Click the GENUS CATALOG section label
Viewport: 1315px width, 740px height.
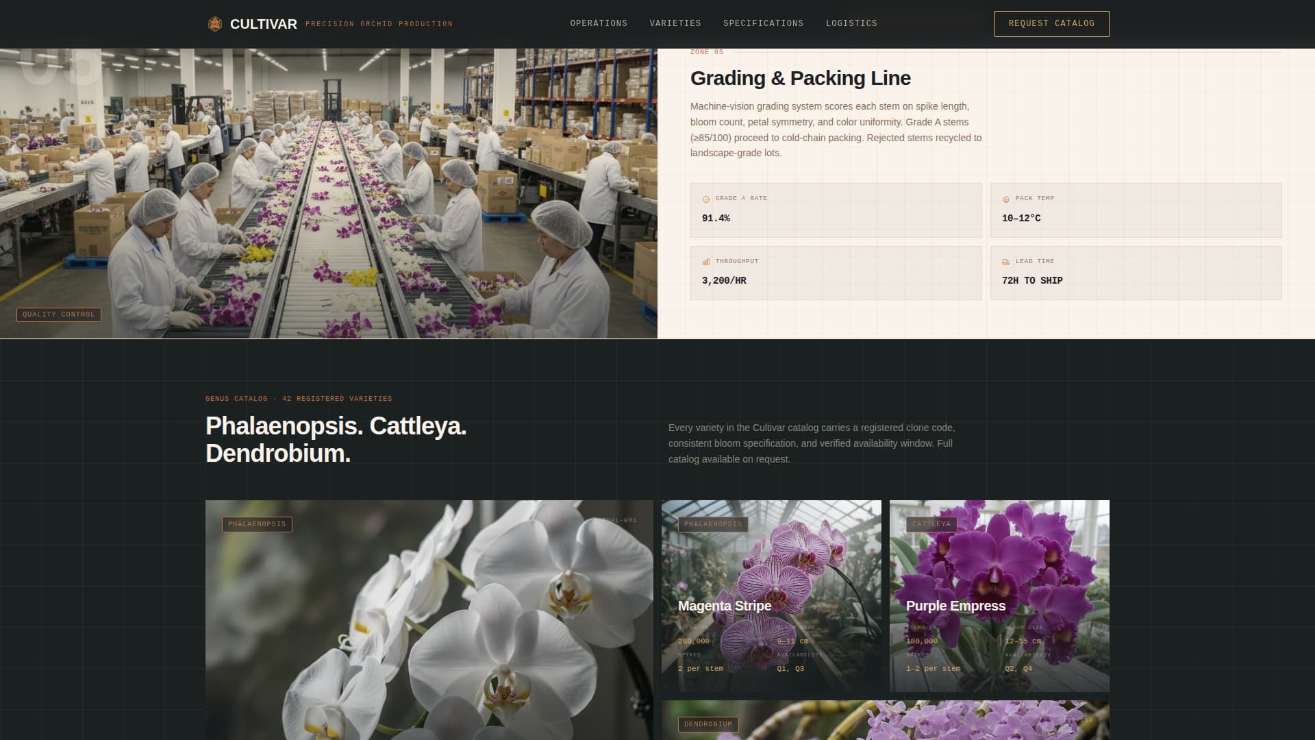[x=298, y=398]
